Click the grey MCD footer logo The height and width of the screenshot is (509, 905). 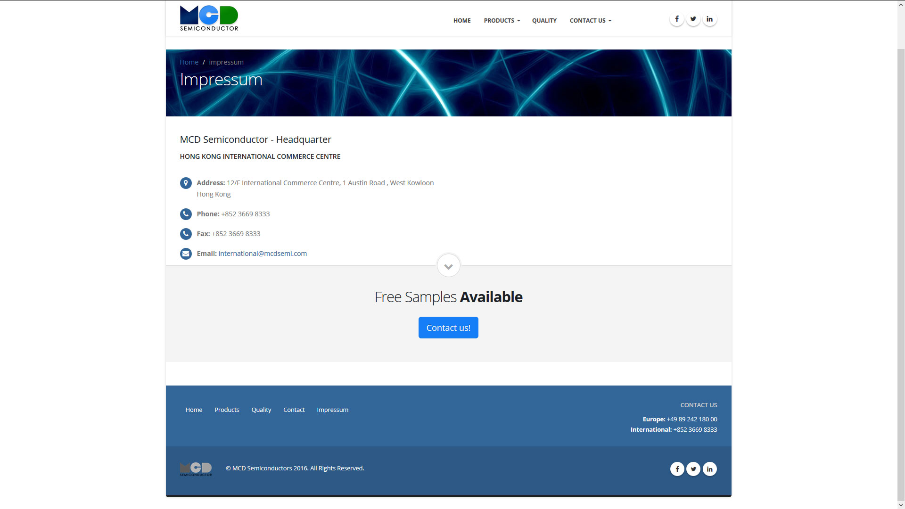click(x=196, y=469)
